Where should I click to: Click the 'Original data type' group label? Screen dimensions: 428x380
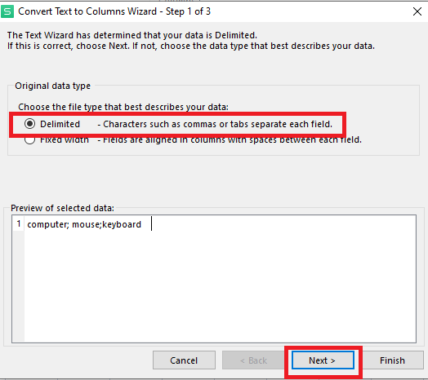(x=52, y=86)
